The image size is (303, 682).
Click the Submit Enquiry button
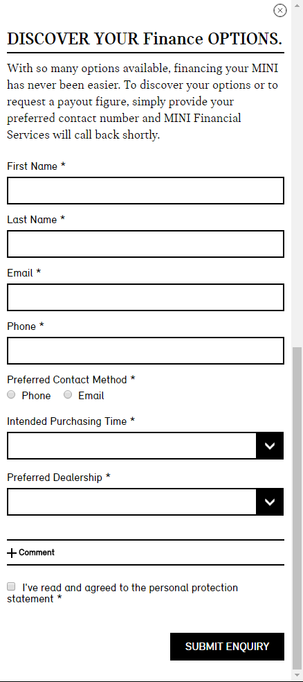[227, 647]
